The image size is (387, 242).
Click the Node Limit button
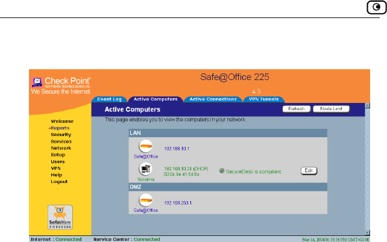pos(331,109)
